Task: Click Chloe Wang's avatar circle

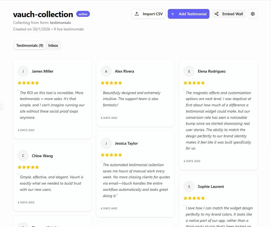Action: 23,156
